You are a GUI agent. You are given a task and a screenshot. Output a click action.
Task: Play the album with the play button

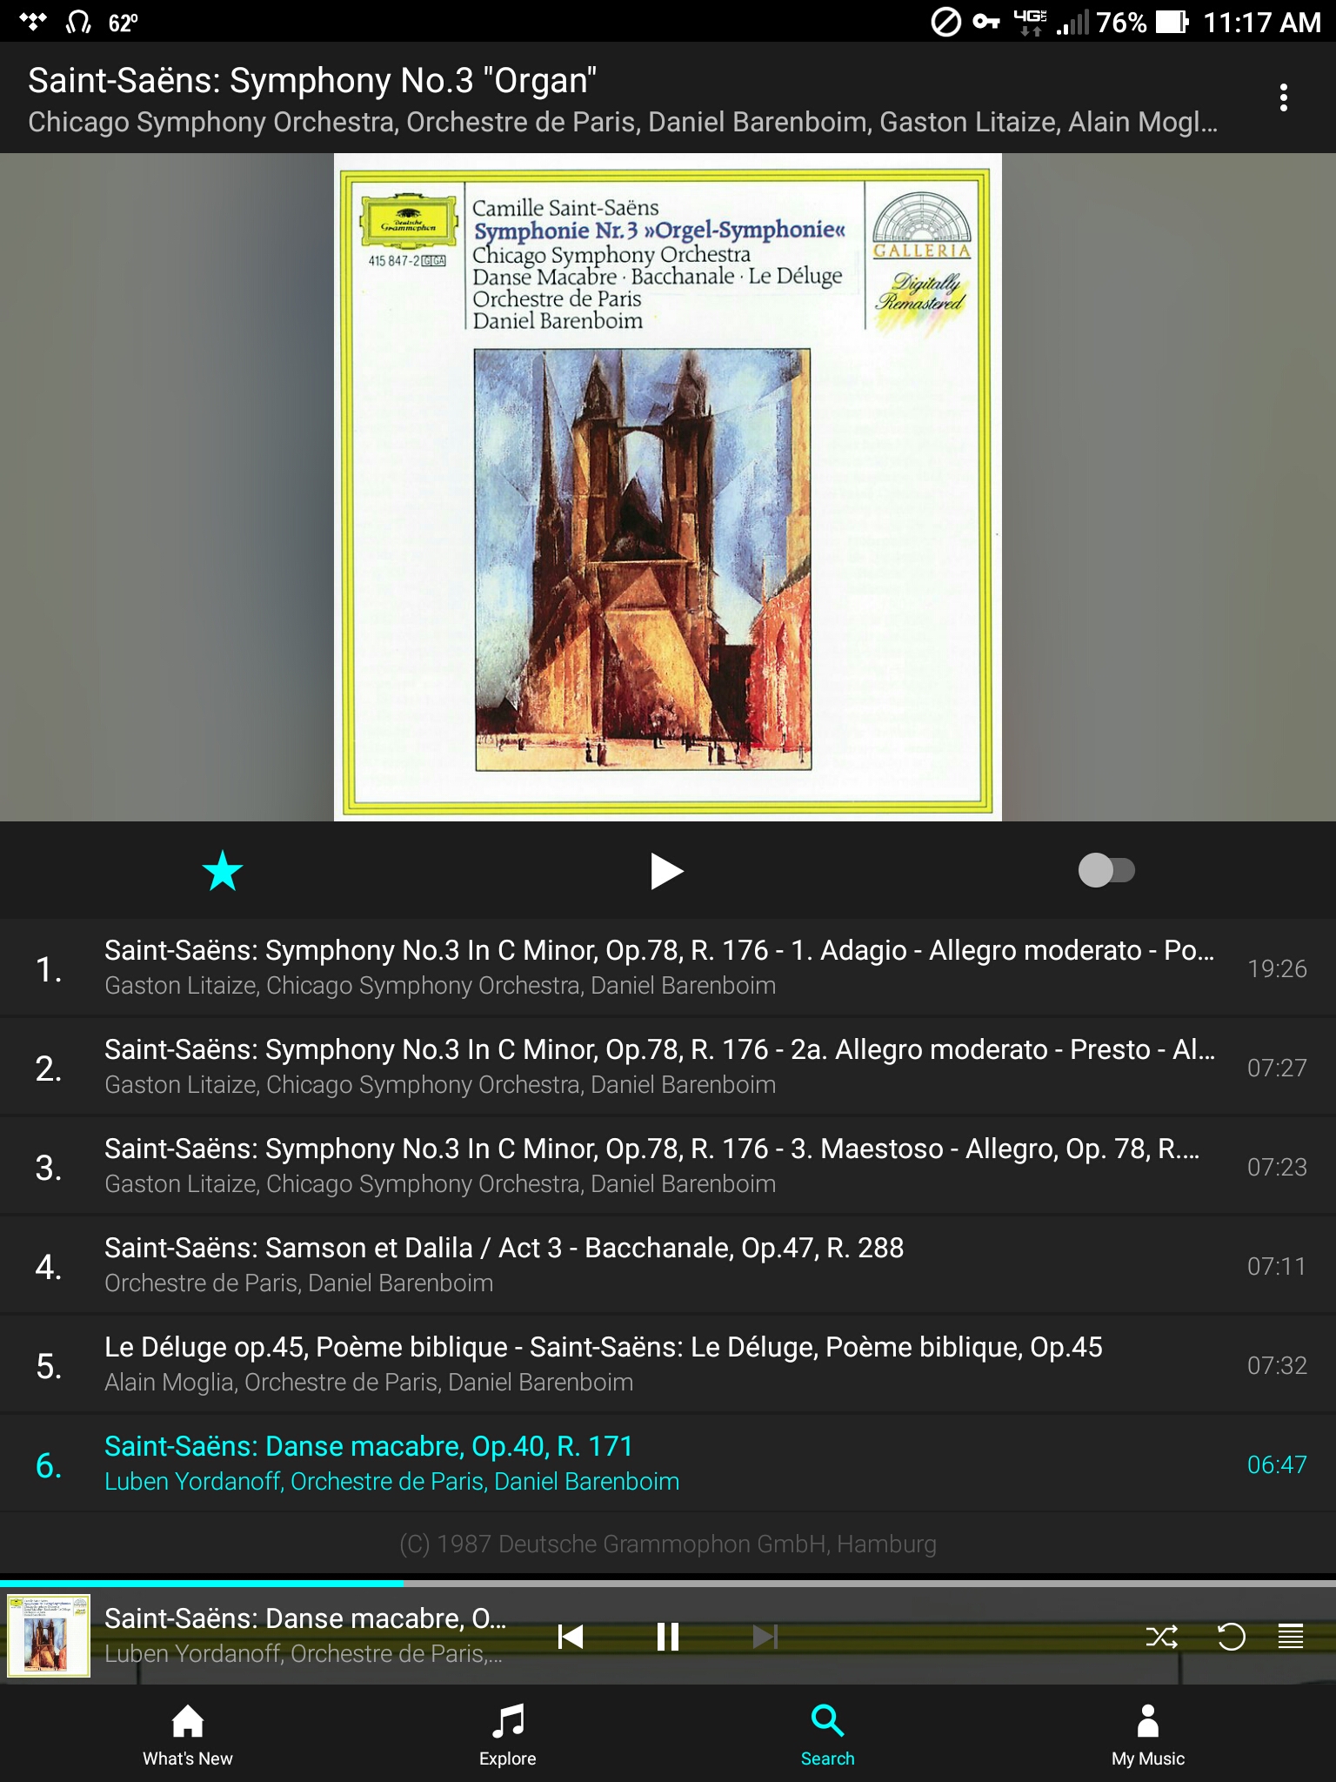667,871
